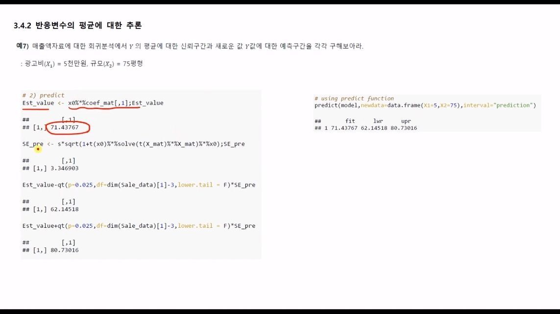Click the Est_value-qt lower bound code line
This screenshot has width=560, height=314.
pyautogui.click(x=139, y=185)
